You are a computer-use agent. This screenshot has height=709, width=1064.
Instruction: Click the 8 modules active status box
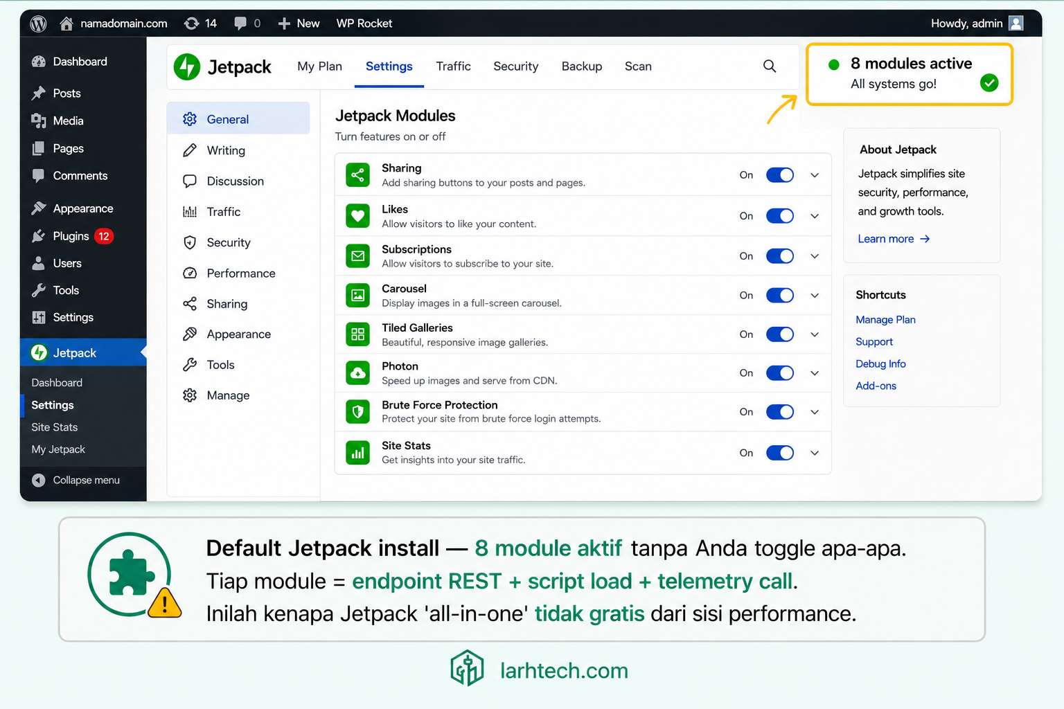[910, 74]
